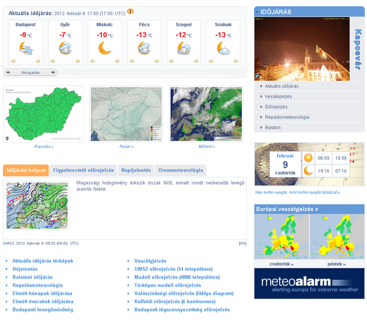
Task: Click the sun icon in the sunrise table
Action: pyautogui.click(x=308, y=158)
